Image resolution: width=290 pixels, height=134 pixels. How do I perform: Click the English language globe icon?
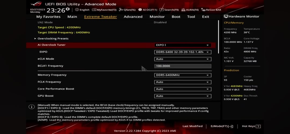coord(77,10)
